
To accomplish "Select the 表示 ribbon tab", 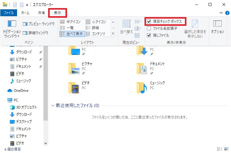I will coord(57,13).
